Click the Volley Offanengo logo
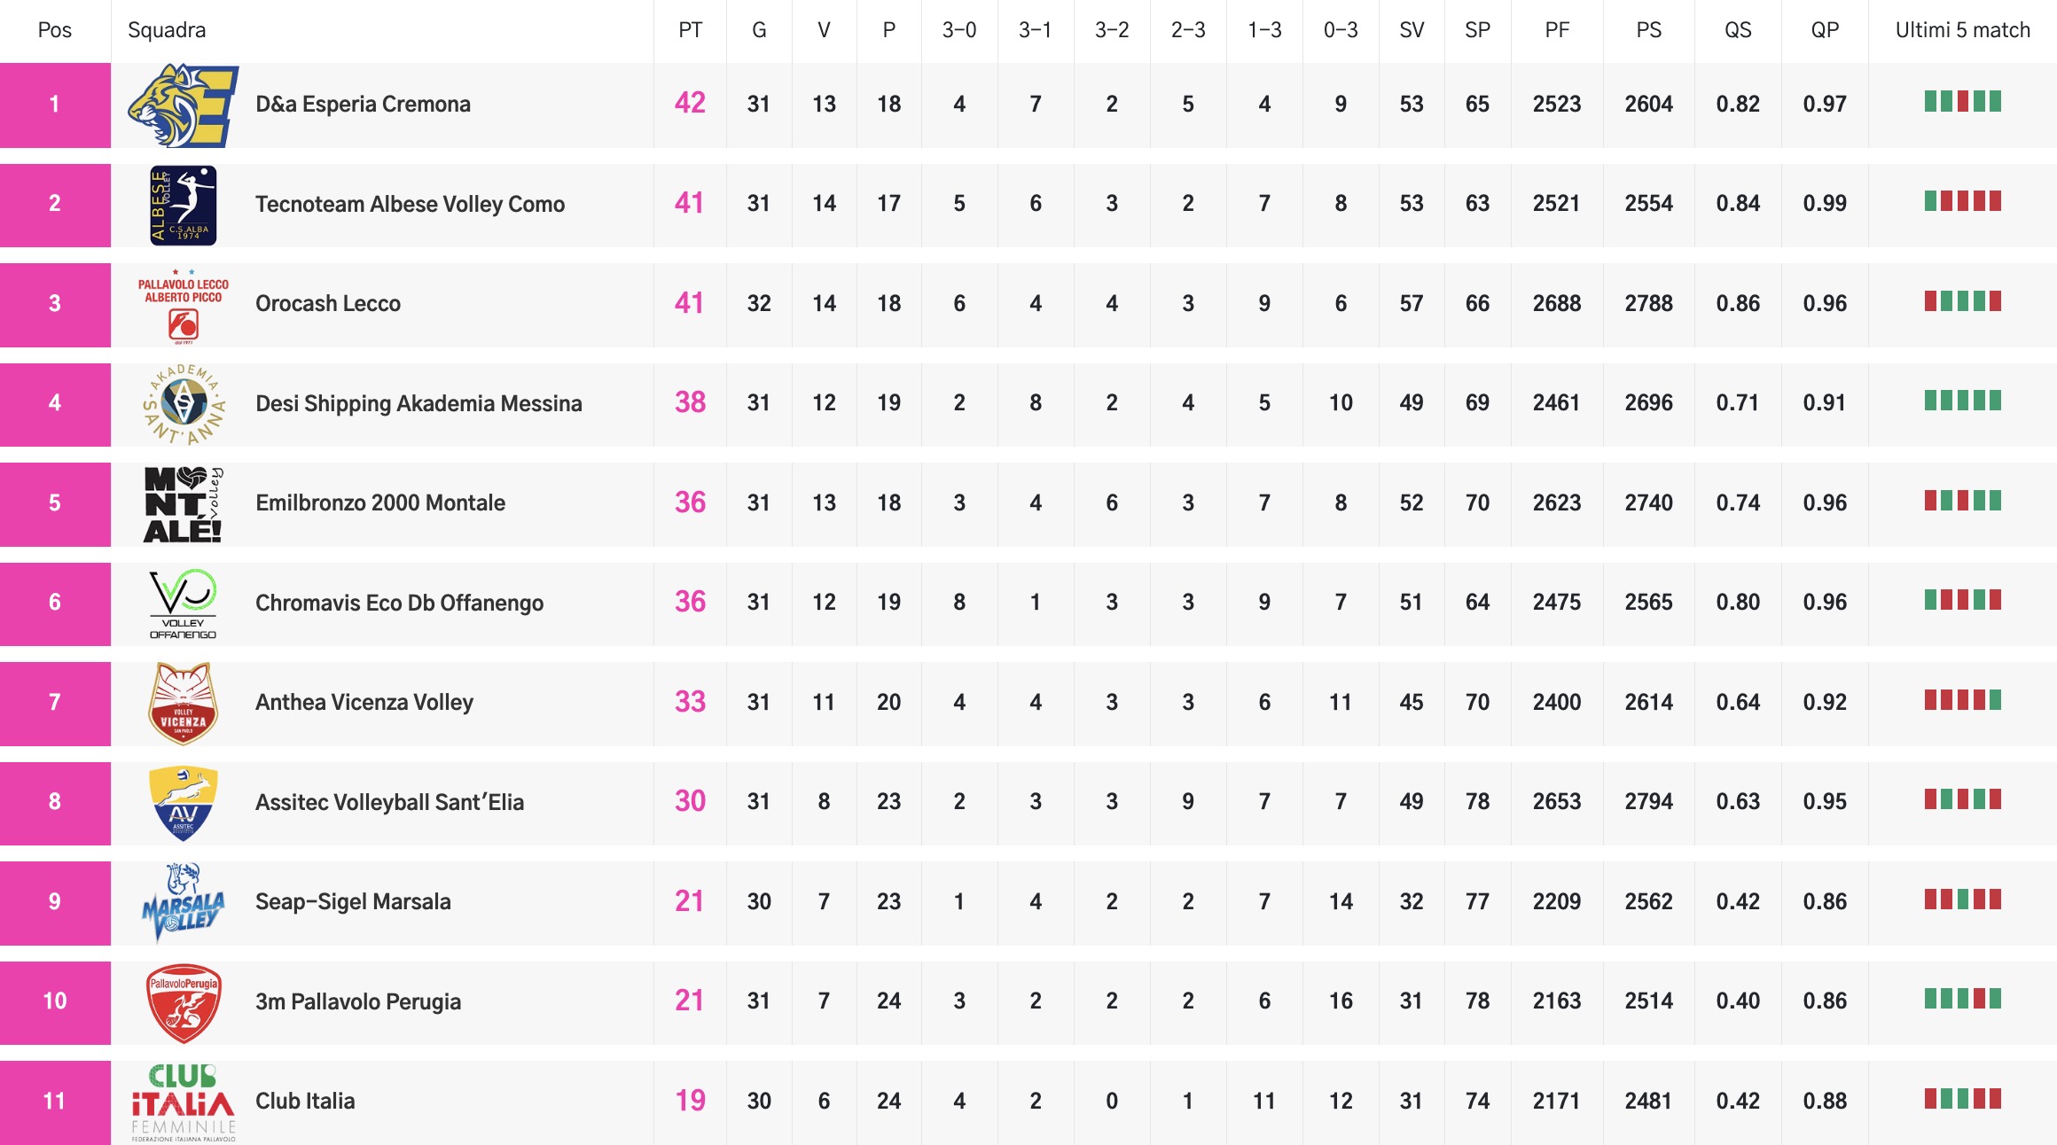Image resolution: width=2057 pixels, height=1145 pixels. pos(183,604)
